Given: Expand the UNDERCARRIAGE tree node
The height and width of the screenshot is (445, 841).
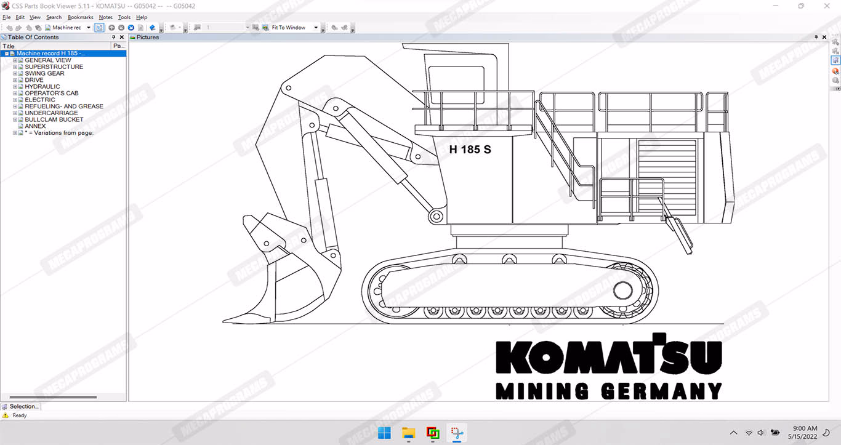Looking at the screenshot, I should pyautogui.click(x=15, y=113).
